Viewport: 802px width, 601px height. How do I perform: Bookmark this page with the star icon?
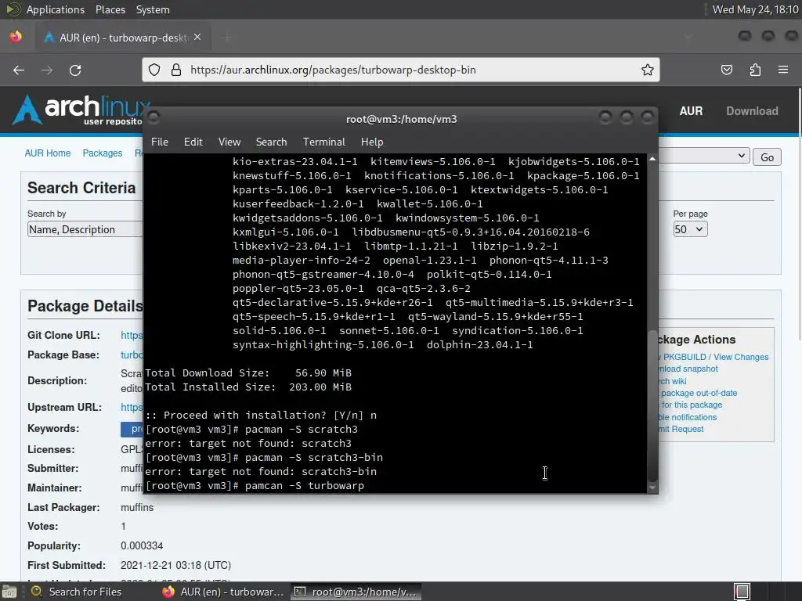648,70
